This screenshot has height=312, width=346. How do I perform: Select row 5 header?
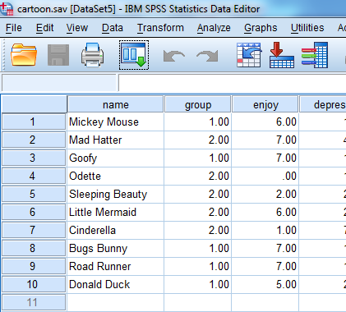coord(34,194)
